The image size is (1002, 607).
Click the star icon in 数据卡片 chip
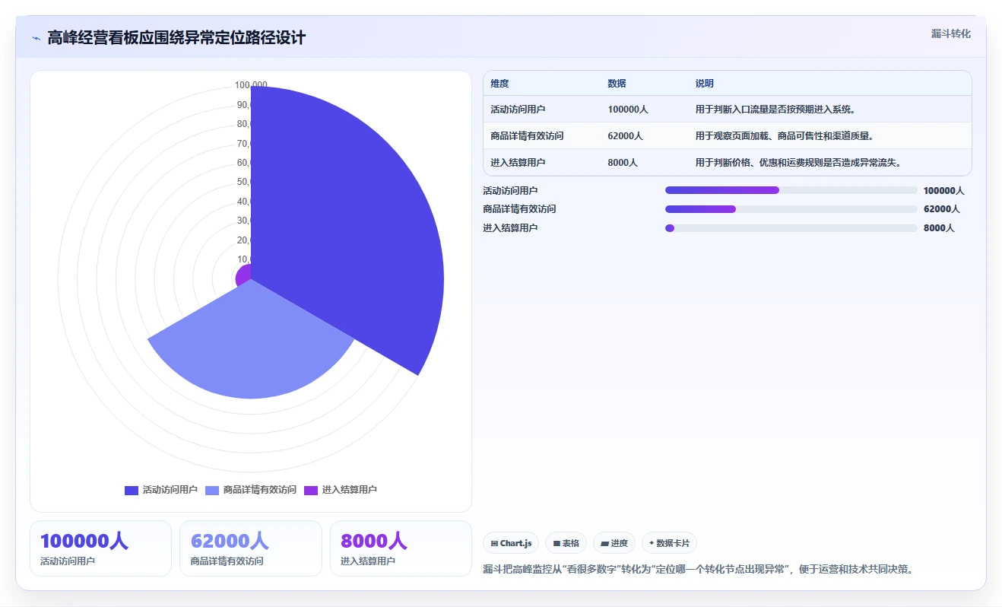coord(652,543)
